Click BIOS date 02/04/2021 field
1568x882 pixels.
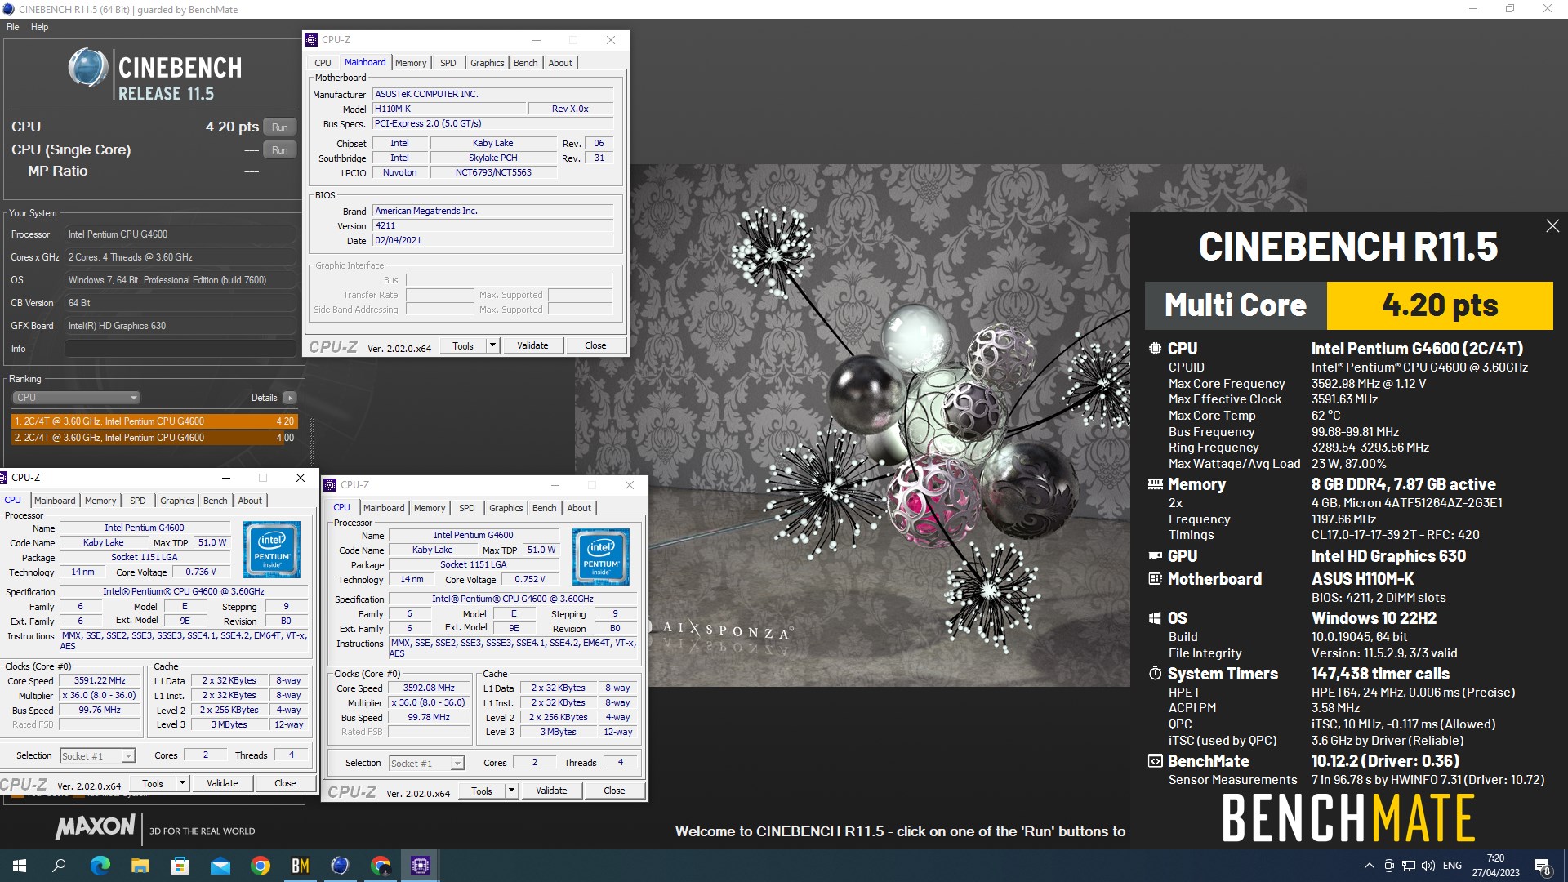click(492, 241)
